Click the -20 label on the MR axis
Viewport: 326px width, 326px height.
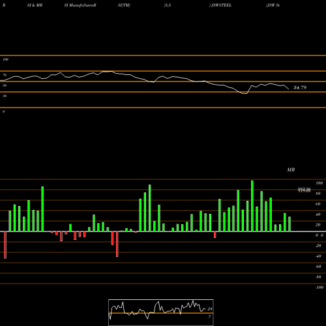318,246
